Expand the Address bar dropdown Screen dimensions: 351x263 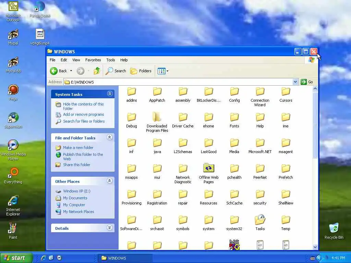pos(295,82)
